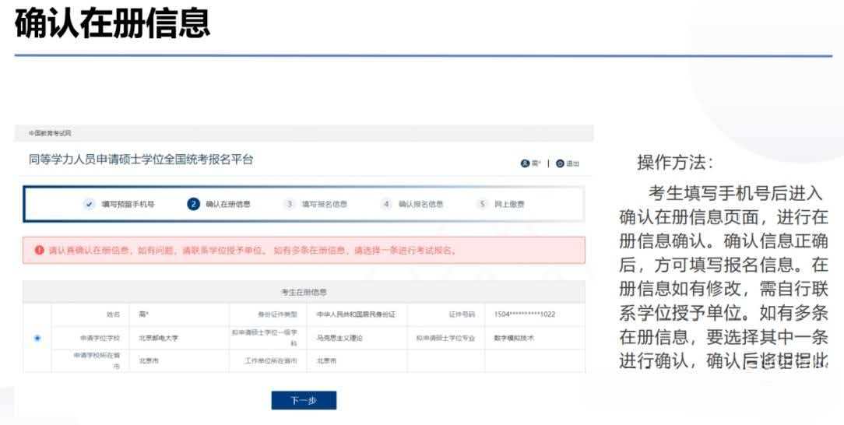Click the step 3 number icon
This screenshot has height=425, width=844.
point(290,205)
